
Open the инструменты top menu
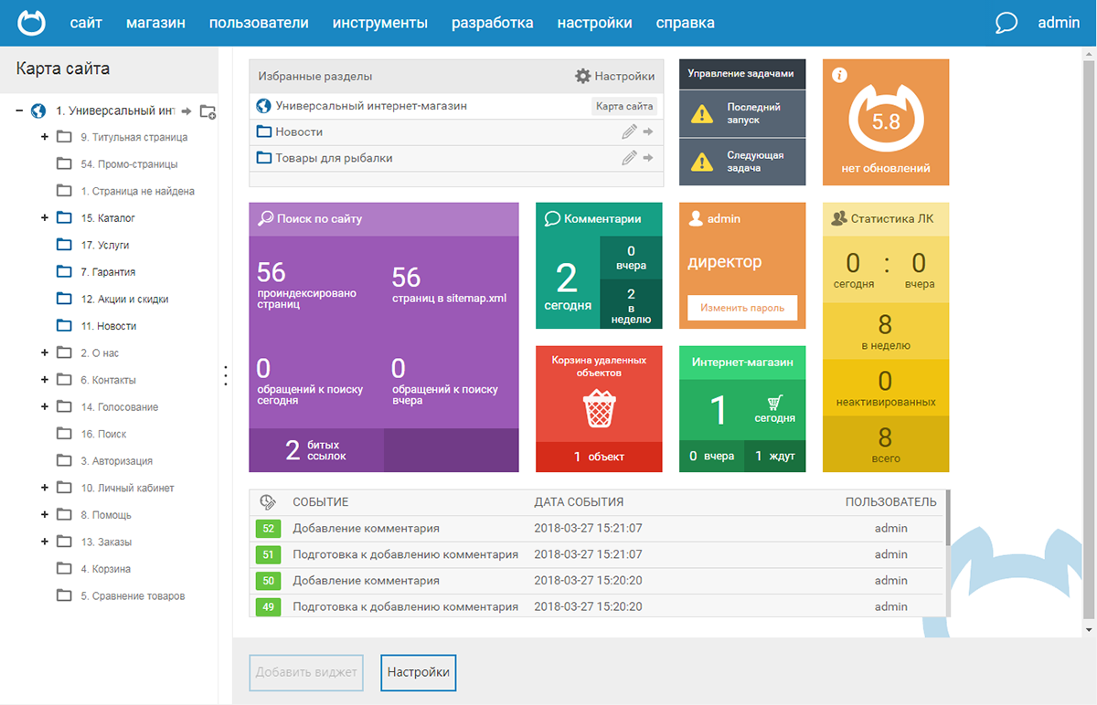pos(380,23)
